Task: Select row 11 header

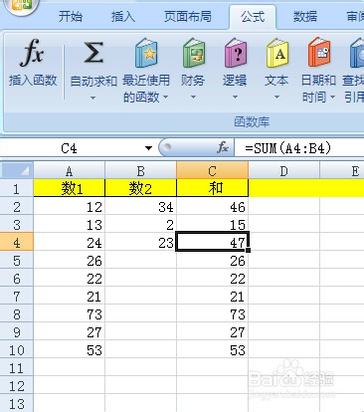Action: point(17,368)
